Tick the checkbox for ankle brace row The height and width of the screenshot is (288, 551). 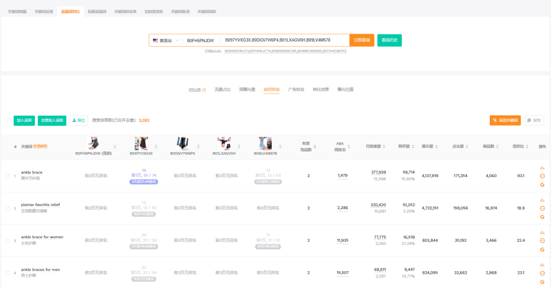click(7, 176)
